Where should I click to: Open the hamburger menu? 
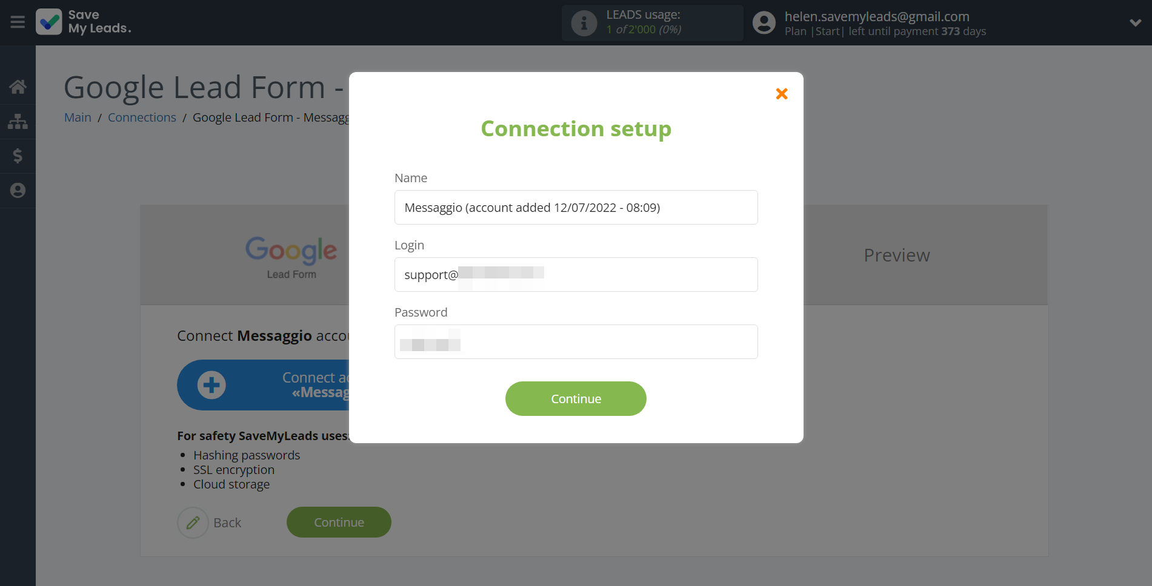pos(18,22)
